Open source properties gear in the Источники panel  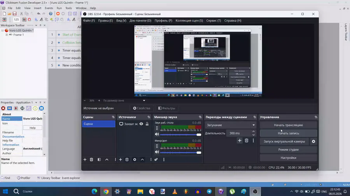(x=135, y=160)
